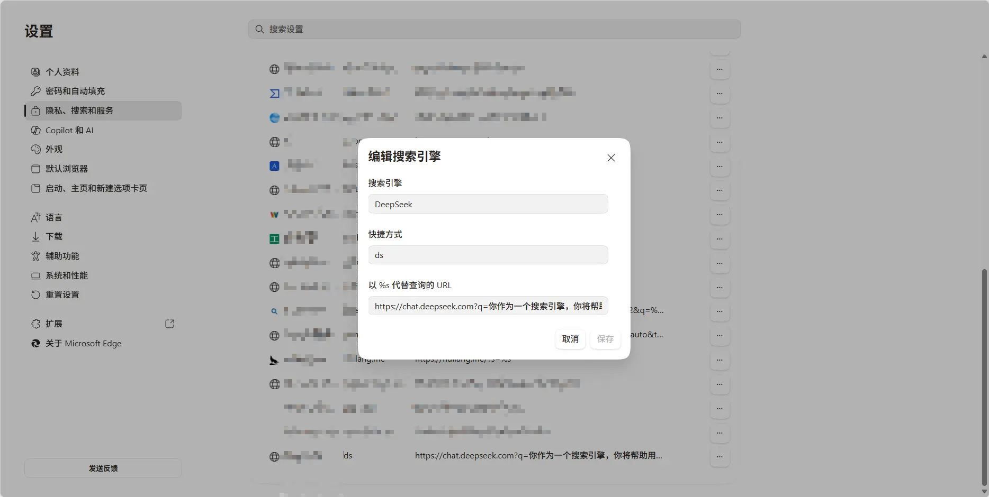The image size is (989, 497).
Task: Open 扩展 in sidebar
Action: tap(103, 324)
